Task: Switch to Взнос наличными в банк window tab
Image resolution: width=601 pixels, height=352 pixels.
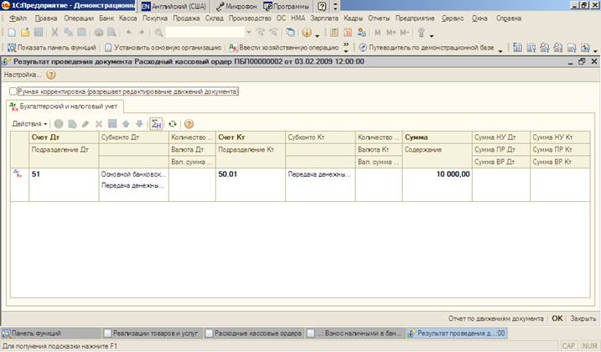Action: click(355, 334)
